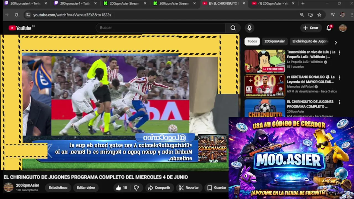
Task: Click the YouTube home logo
Action: coord(20,28)
